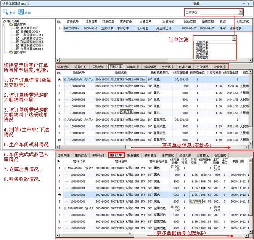Click the magnifier 查询 (query) toolbar icon

[5, 12]
